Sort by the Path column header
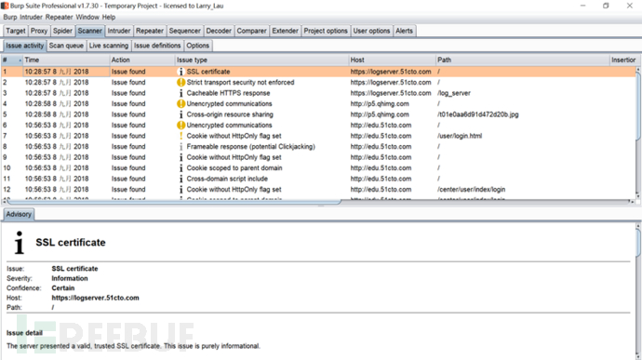642x360 pixels. point(523,60)
